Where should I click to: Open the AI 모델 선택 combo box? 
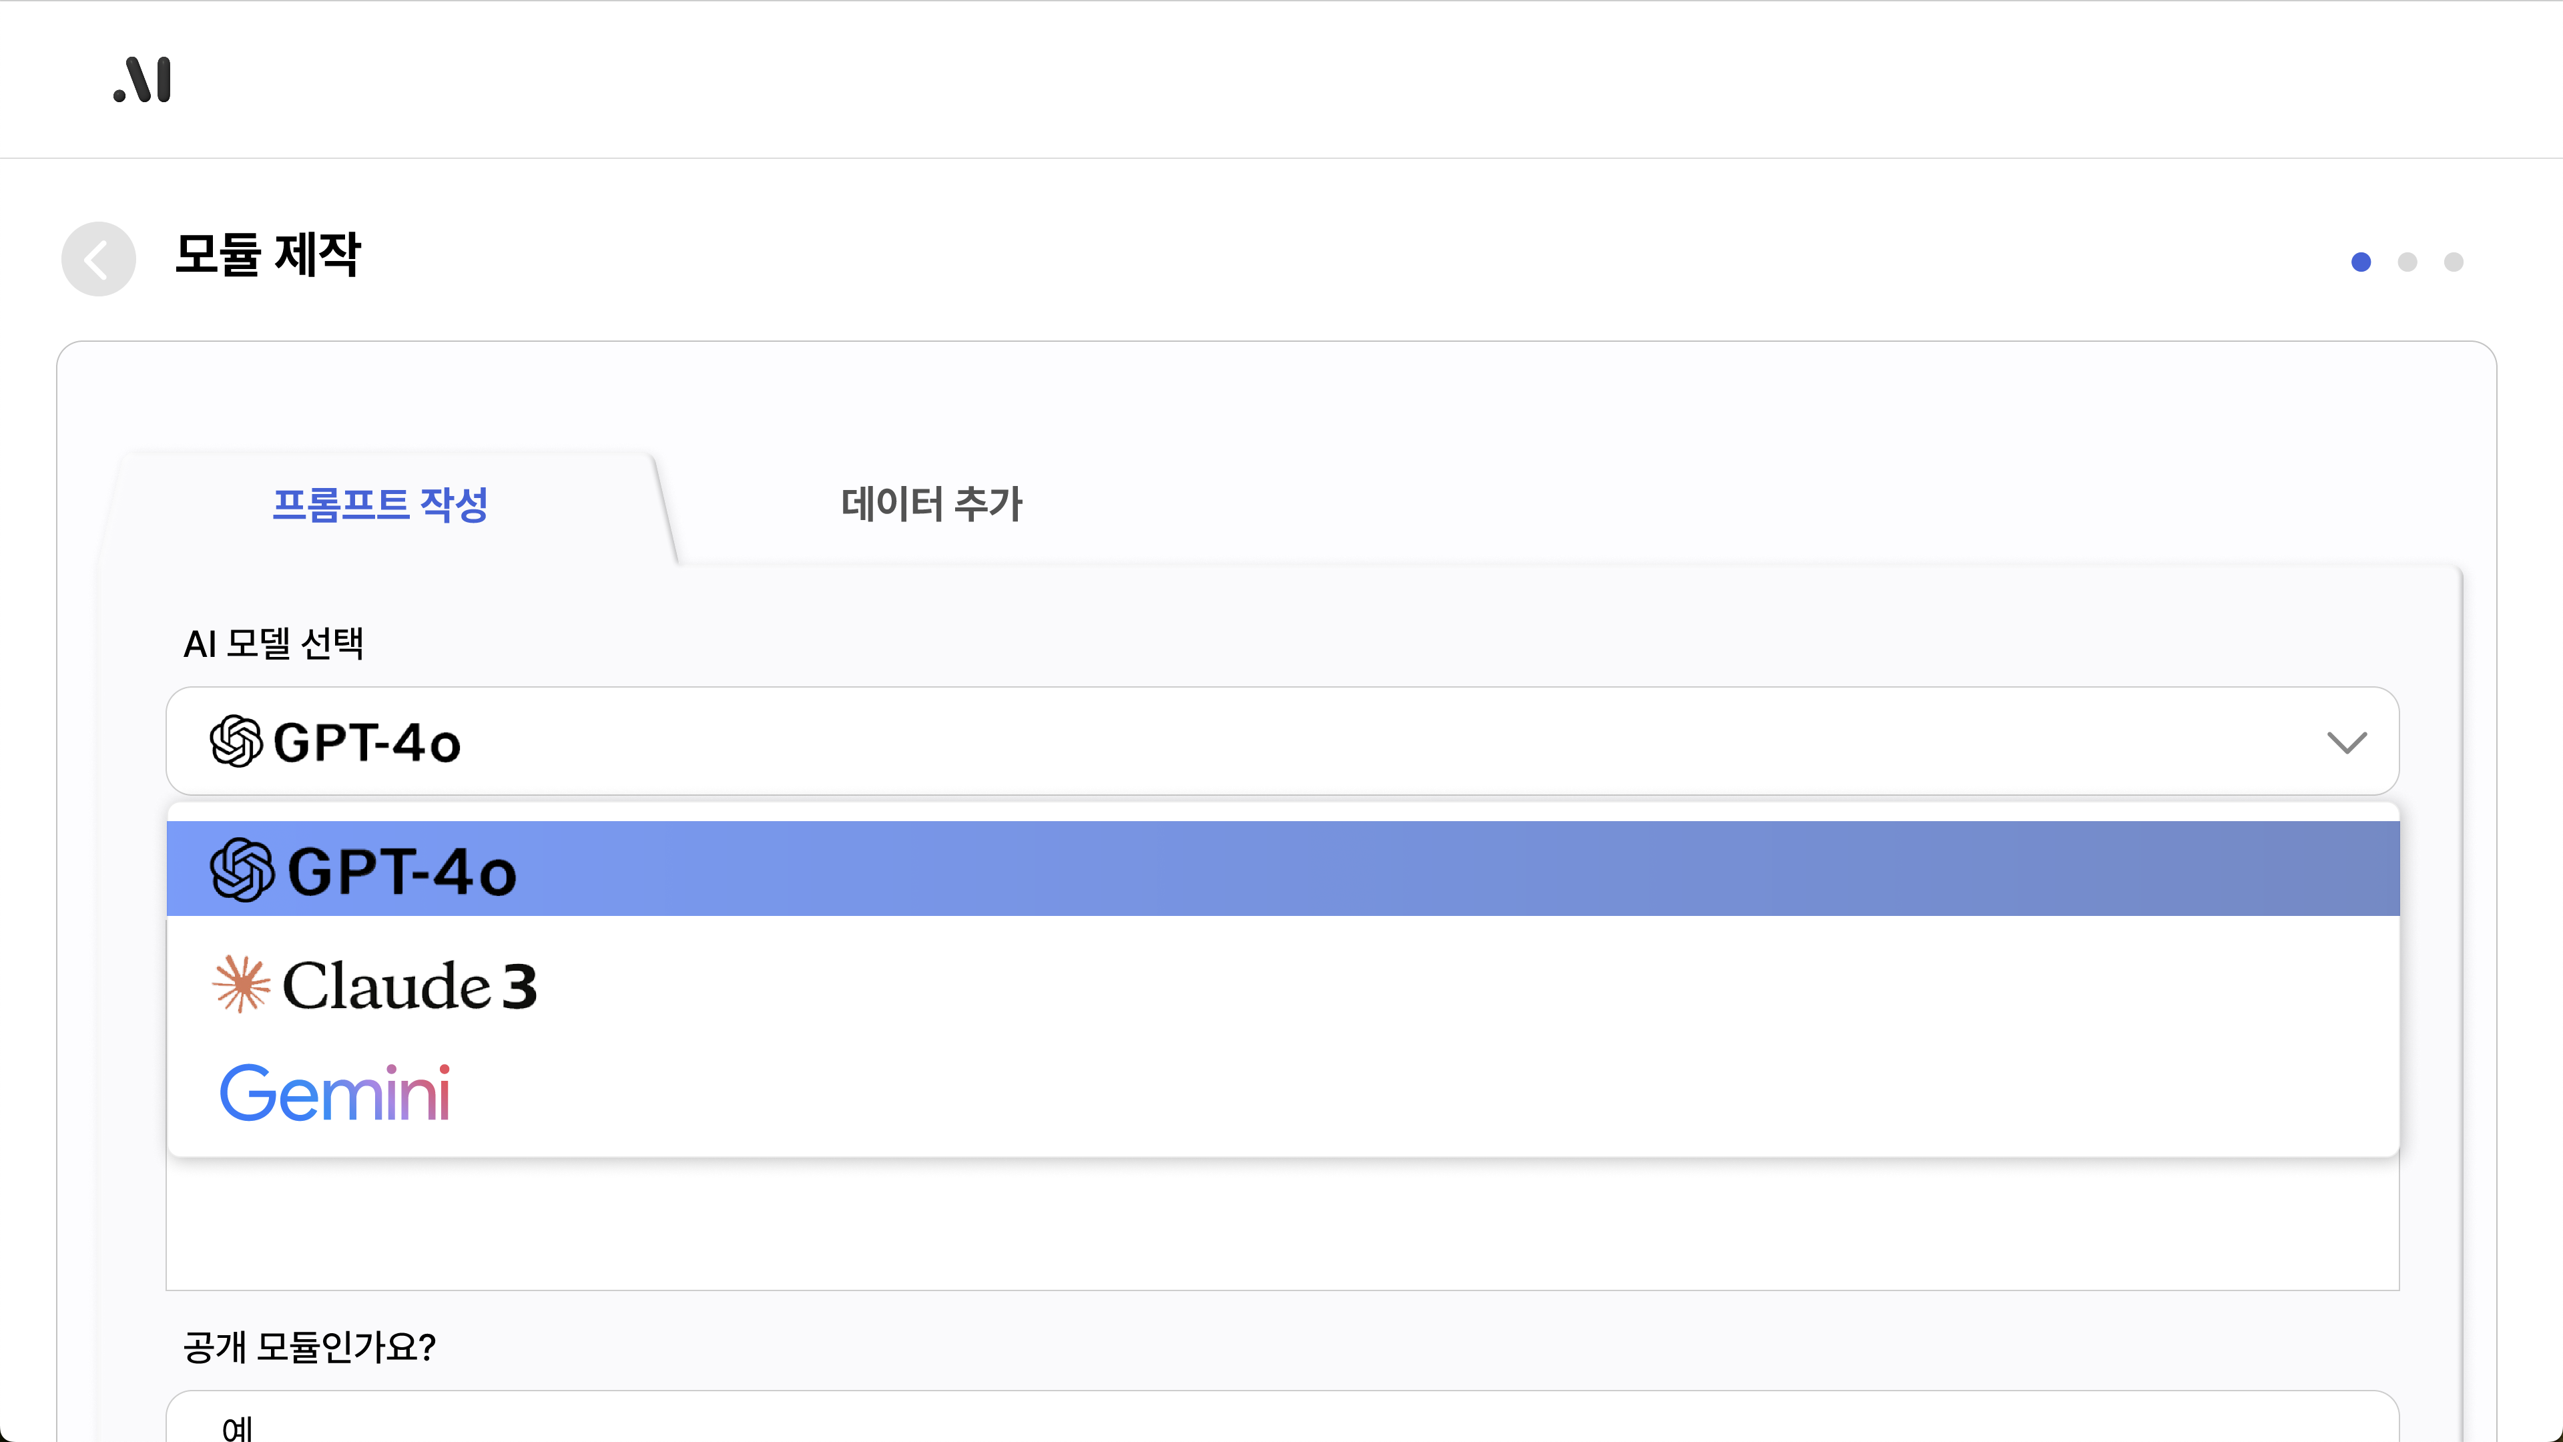pos(1281,742)
